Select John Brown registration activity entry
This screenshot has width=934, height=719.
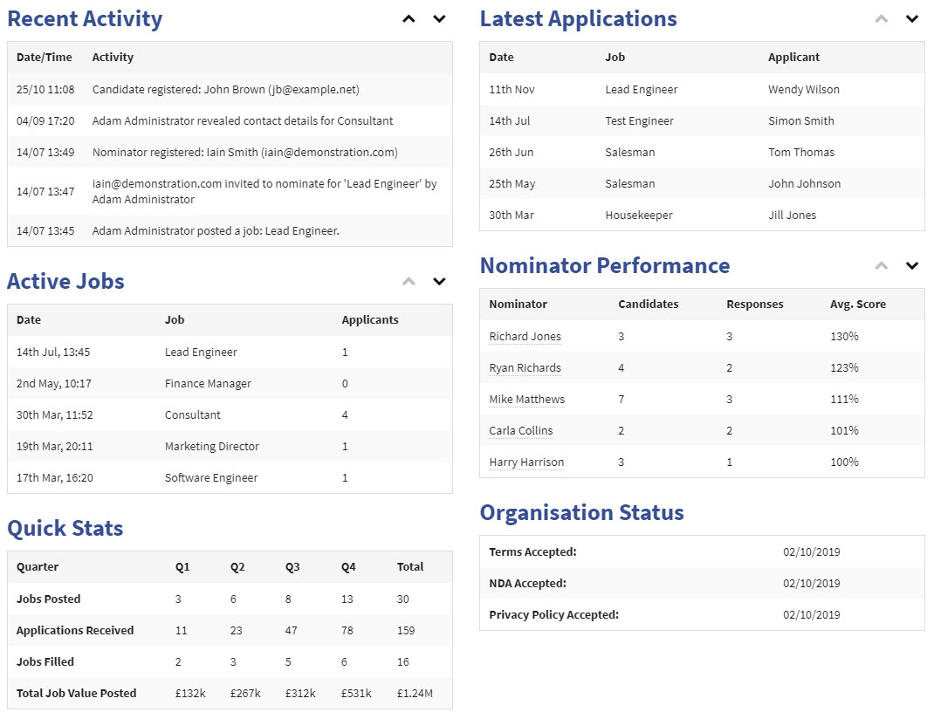(225, 89)
